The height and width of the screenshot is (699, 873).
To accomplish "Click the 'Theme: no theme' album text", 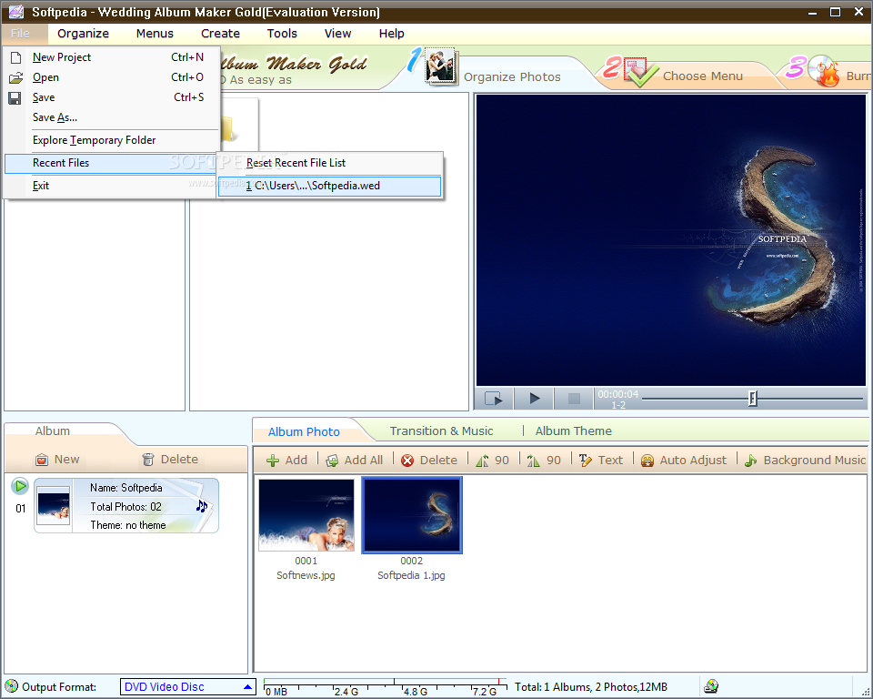I will click(x=128, y=525).
